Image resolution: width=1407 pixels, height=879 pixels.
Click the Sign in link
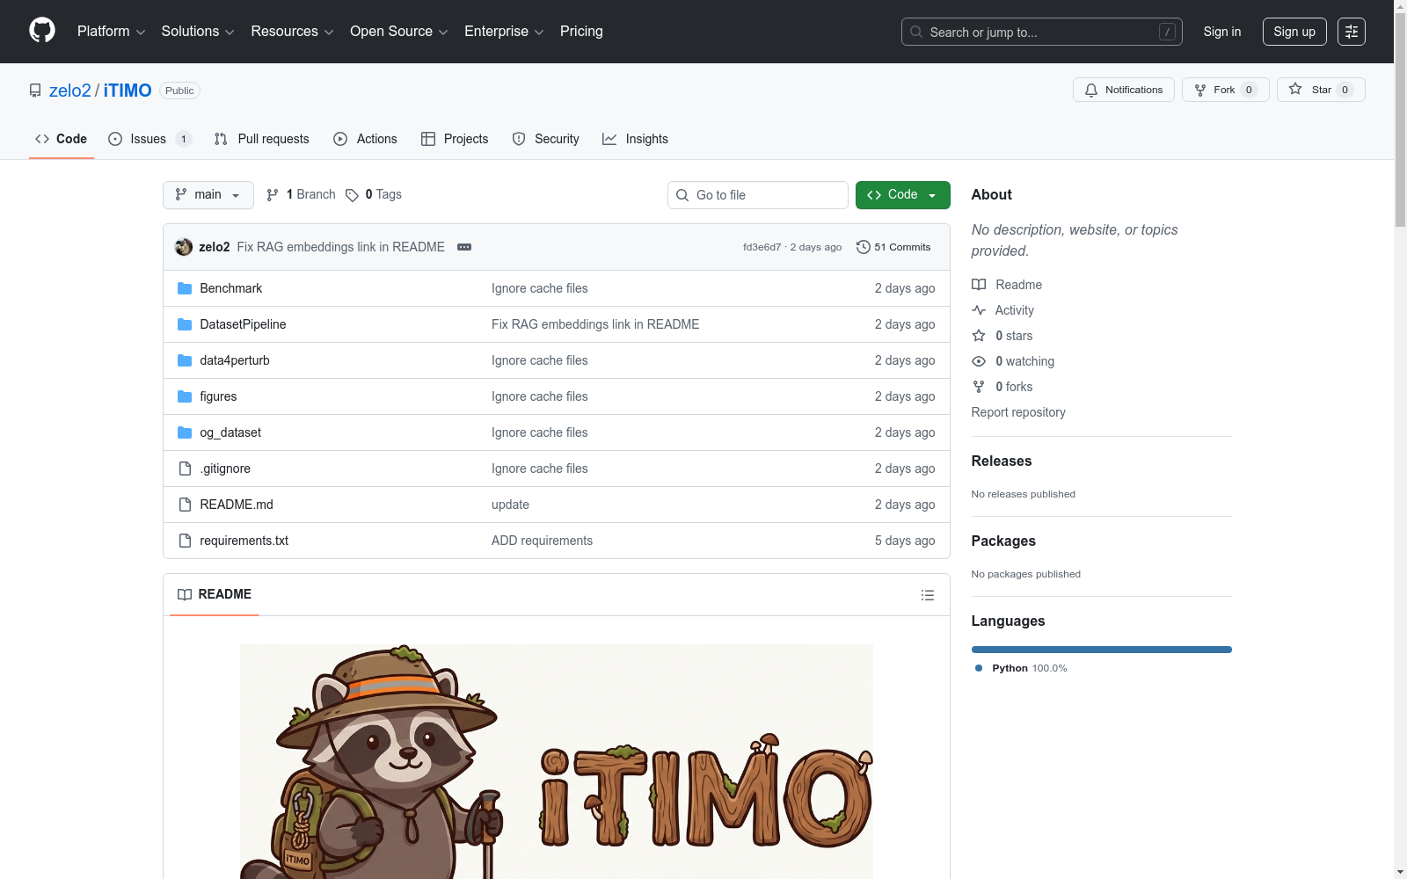[x=1222, y=32]
